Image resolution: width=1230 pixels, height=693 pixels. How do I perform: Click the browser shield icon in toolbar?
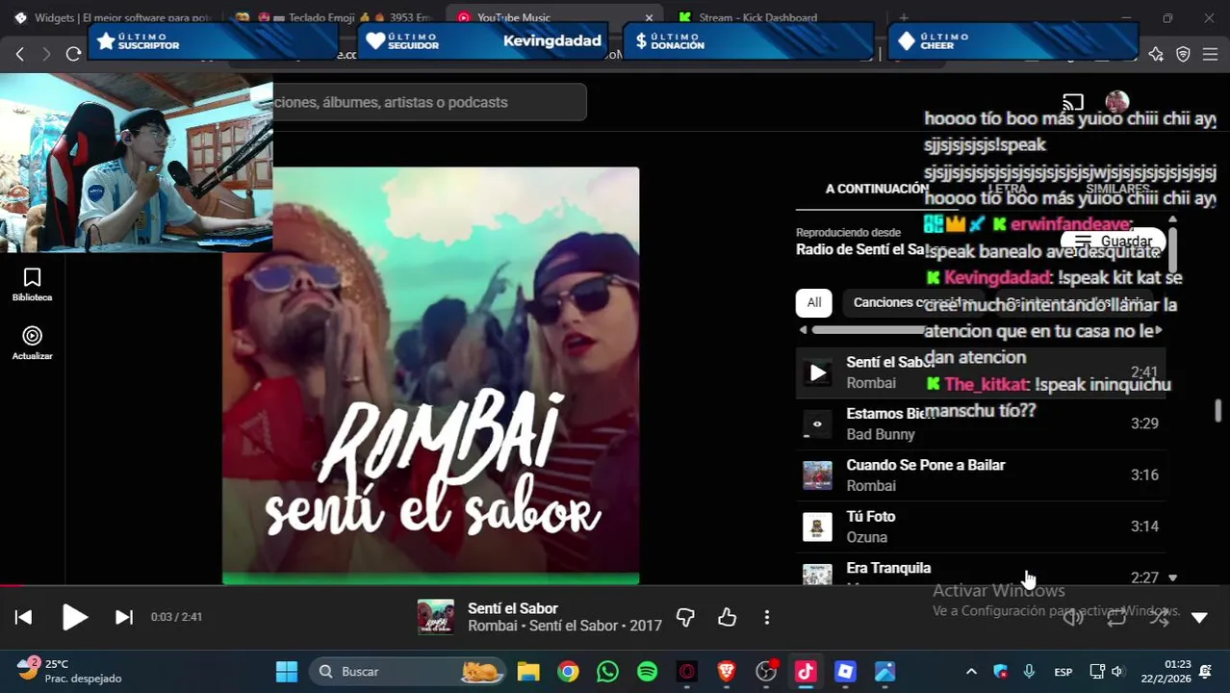(x=1183, y=54)
